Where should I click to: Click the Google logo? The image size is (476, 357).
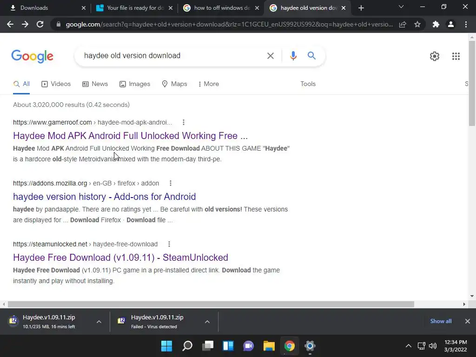pyautogui.click(x=33, y=56)
